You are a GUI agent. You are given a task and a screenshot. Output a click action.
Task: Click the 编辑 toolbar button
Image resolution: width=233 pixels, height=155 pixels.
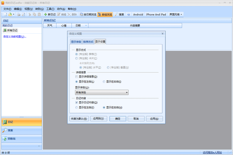(x=62, y=14)
